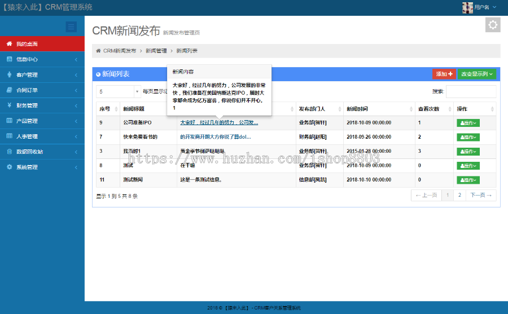508x314 pixels.
Task: Sort the table by 序号 column
Action: 107,109
